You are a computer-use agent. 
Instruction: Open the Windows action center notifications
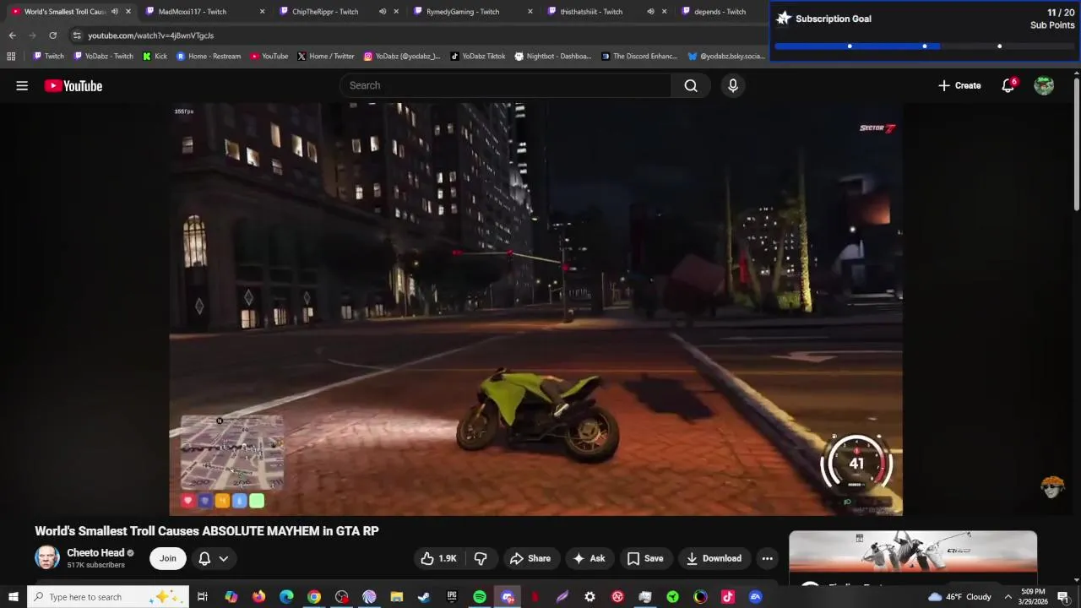pos(1063,597)
